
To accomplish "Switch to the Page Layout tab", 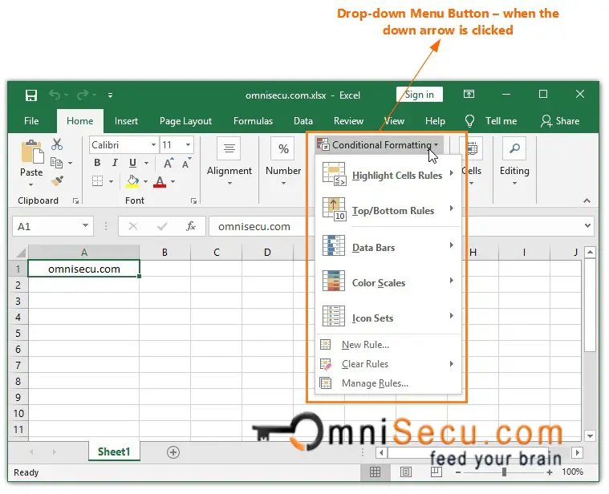I will [185, 121].
